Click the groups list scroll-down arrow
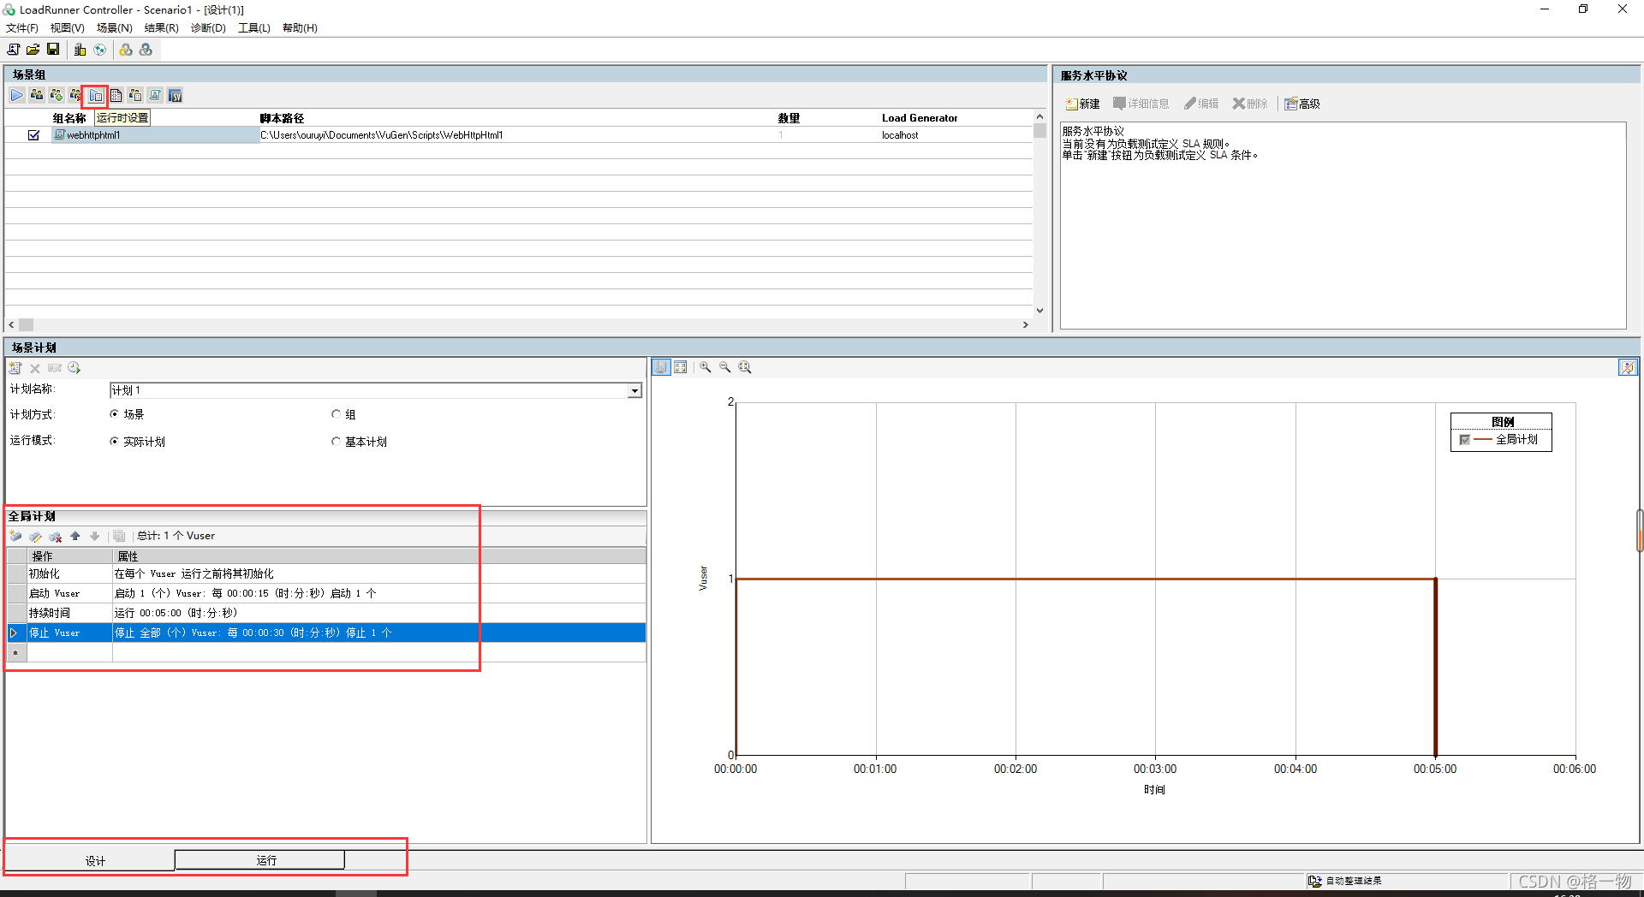 pos(1039,311)
